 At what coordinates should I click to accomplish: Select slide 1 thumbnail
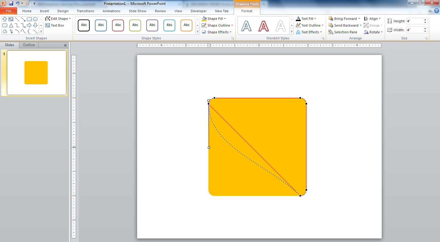37,73
